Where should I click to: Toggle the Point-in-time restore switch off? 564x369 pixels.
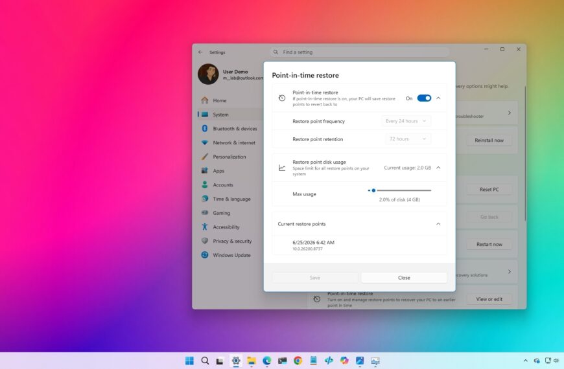pyautogui.click(x=424, y=98)
